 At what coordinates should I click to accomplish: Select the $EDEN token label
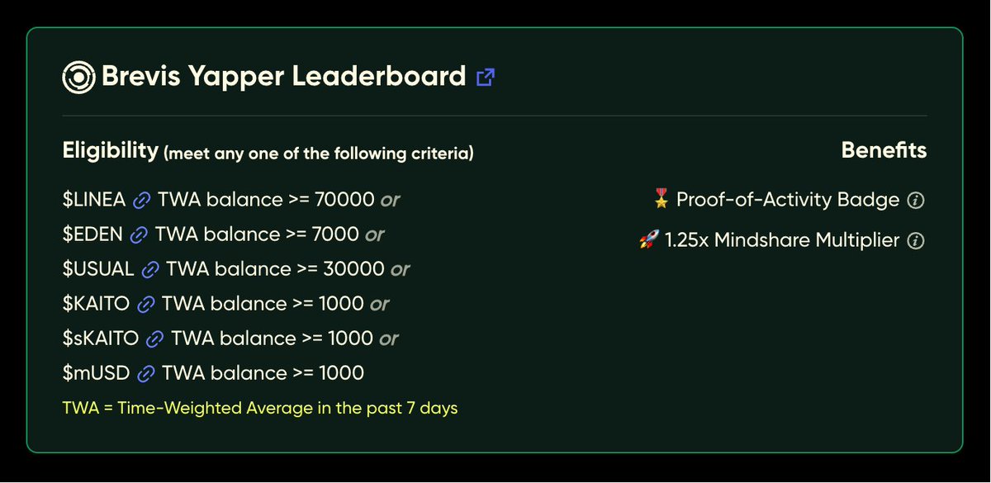pyautogui.click(x=92, y=234)
